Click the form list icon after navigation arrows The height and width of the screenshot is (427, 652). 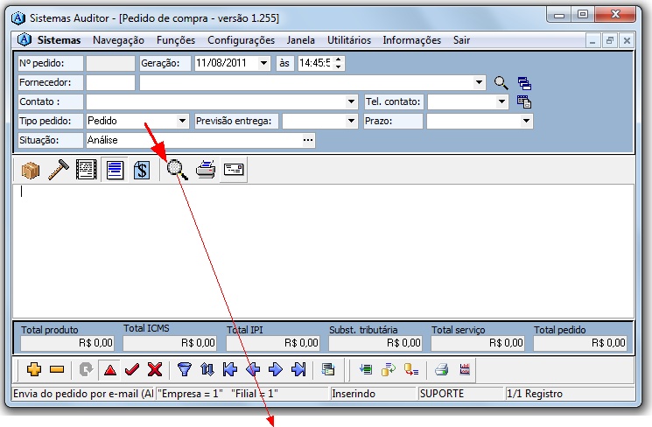[328, 369]
